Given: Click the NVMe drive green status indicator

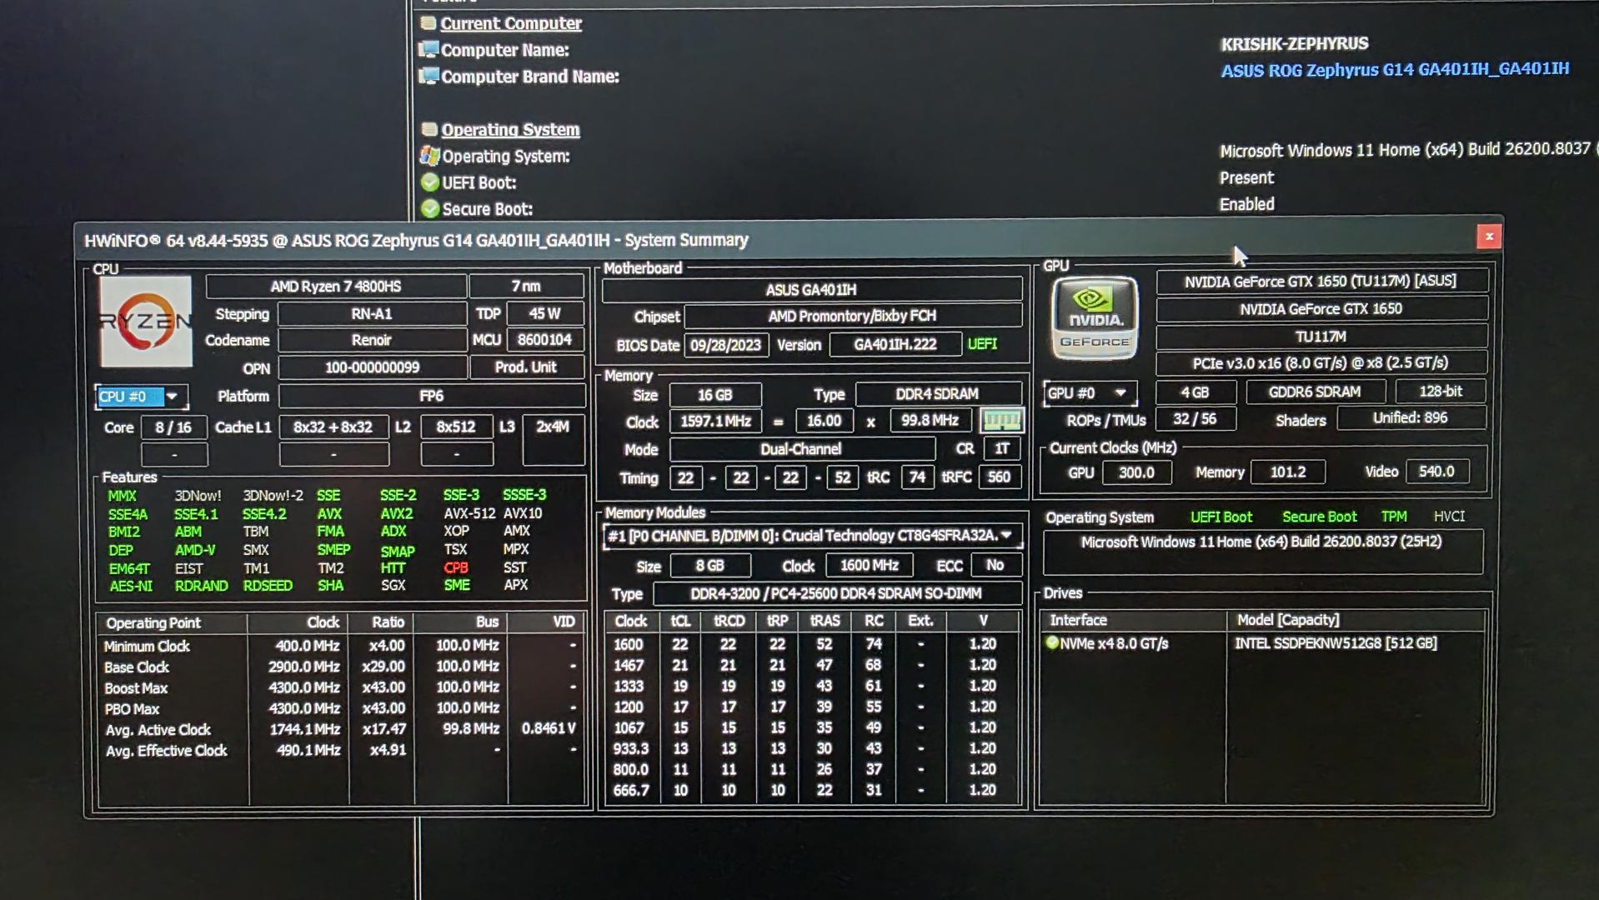Looking at the screenshot, I should (x=1052, y=642).
